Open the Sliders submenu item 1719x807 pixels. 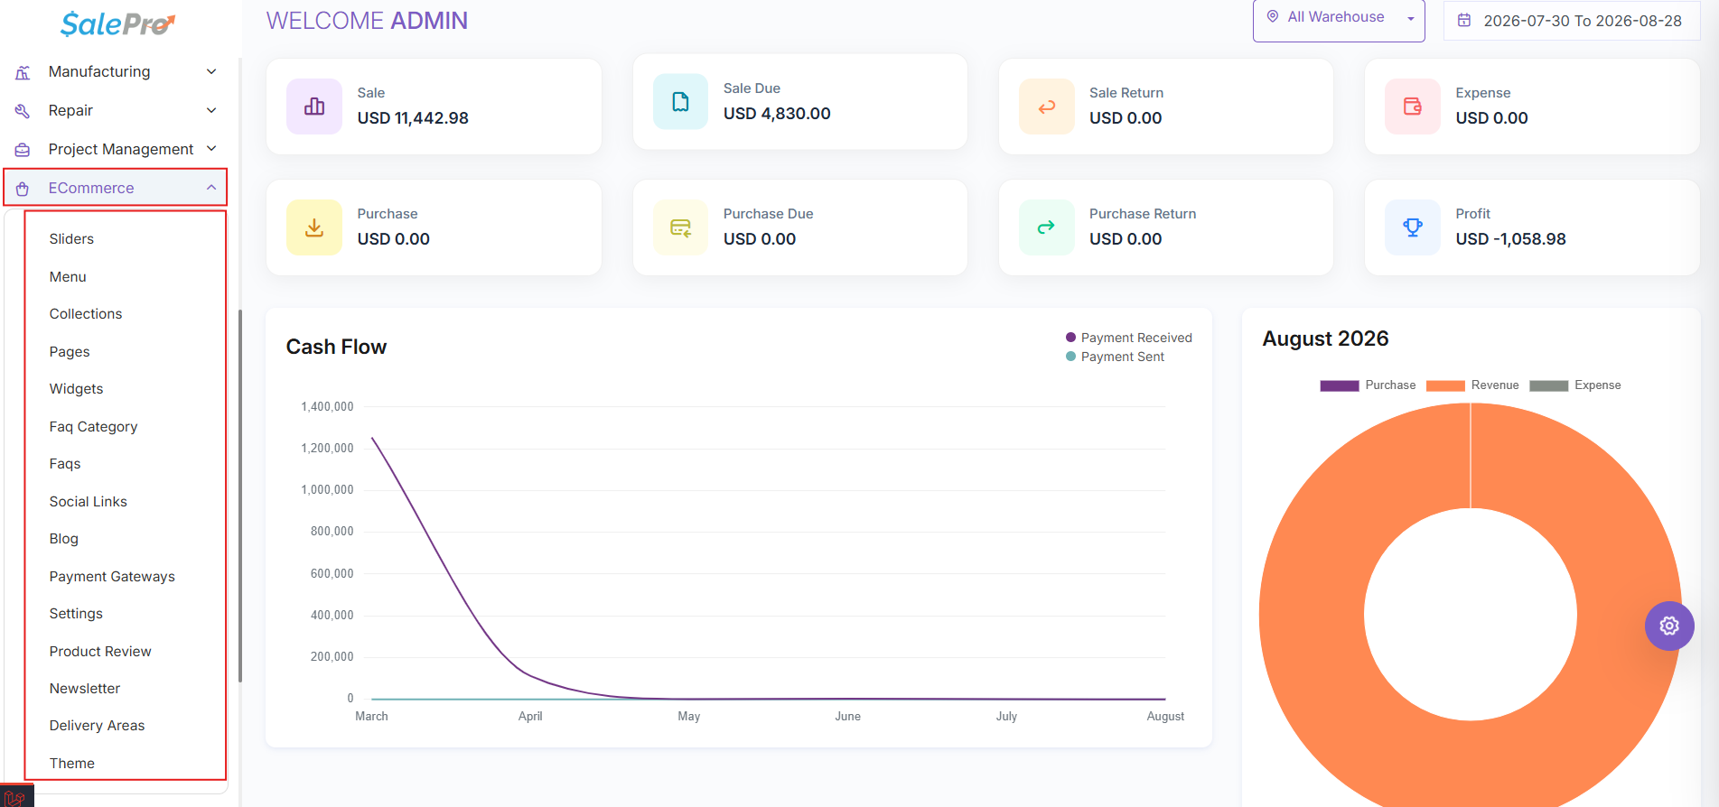(71, 238)
